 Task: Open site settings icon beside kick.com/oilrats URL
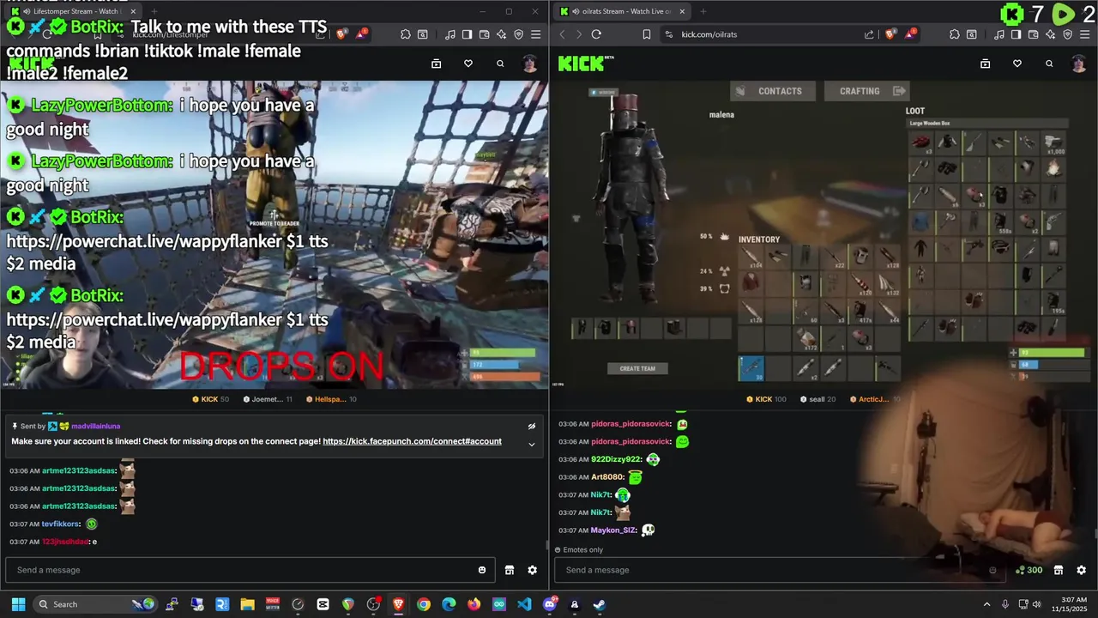pyautogui.click(x=669, y=34)
